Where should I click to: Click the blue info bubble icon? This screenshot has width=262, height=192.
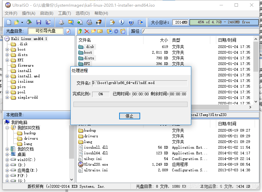(x=121, y=22)
